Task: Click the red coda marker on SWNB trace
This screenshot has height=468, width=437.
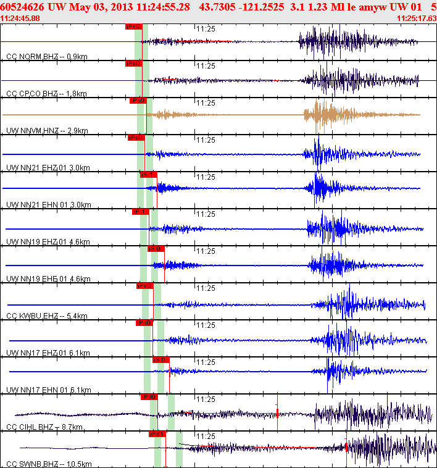Action: (x=346, y=447)
